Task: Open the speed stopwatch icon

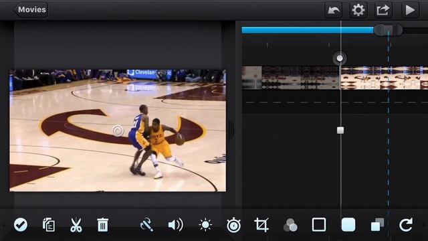Action: coord(233,225)
